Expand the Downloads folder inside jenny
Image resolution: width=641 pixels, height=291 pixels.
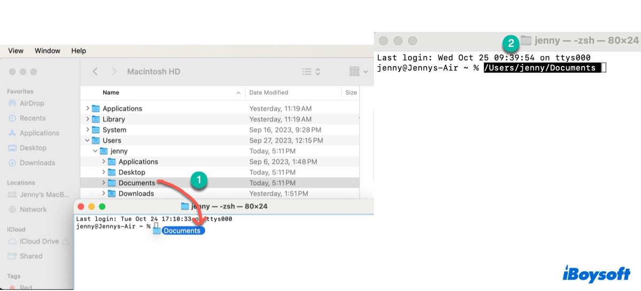pos(104,193)
